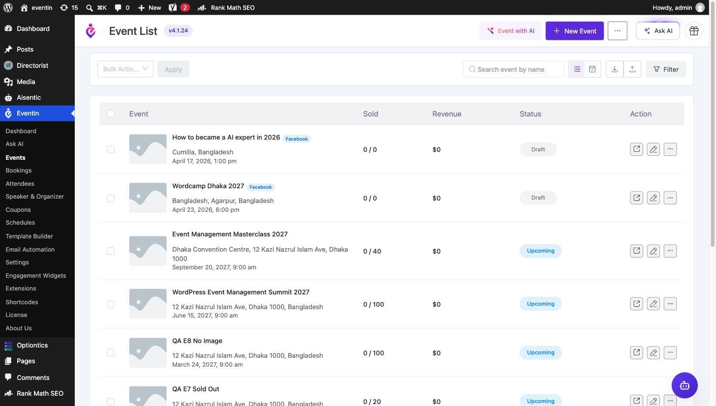This screenshot has width=716, height=406.
Task: Focus the Search event by name field
Action: 513,69
